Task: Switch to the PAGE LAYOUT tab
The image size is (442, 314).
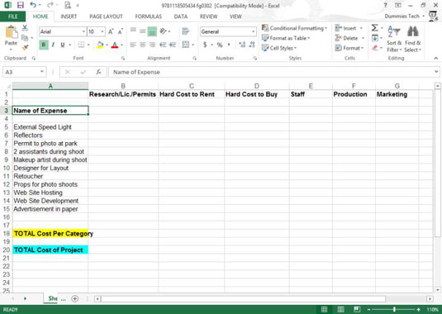Action: pos(106,17)
